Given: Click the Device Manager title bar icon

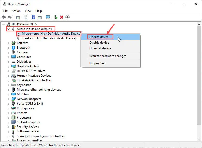Looking at the screenshot, I should (4, 4).
